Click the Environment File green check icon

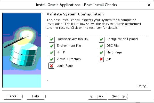click(x=52, y=46)
